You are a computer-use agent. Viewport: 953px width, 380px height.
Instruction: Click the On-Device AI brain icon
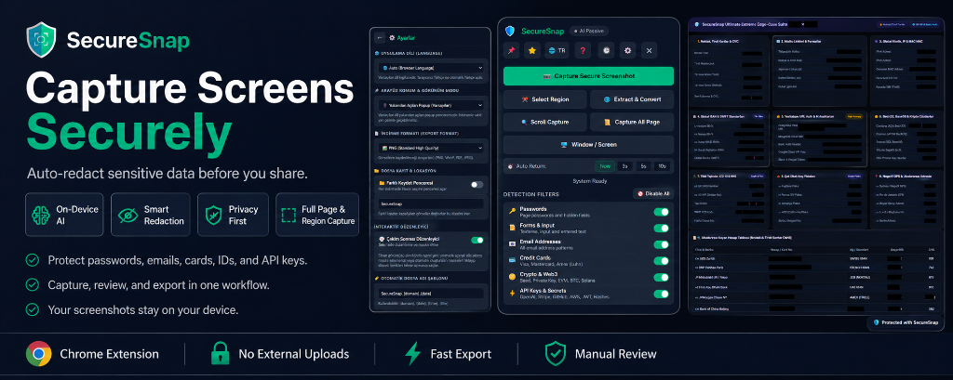coord(41,215)
